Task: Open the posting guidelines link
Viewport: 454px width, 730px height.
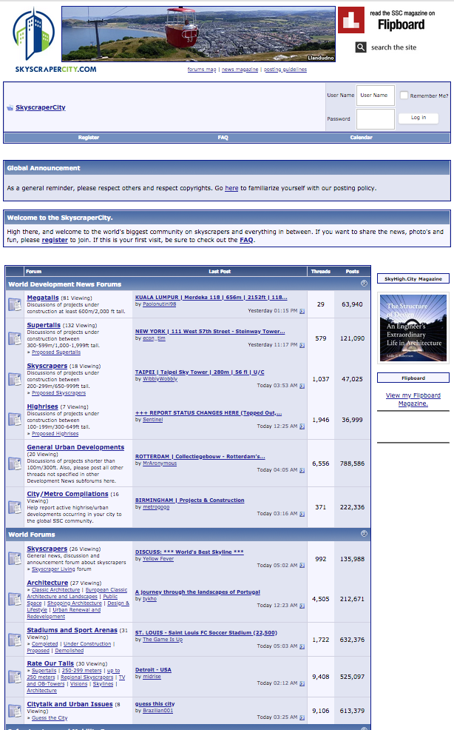Action: (285, 70)
